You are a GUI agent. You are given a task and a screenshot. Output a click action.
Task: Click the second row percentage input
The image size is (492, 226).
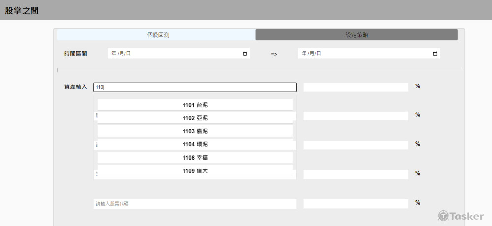pyautogui.click(x=356, y=116)
